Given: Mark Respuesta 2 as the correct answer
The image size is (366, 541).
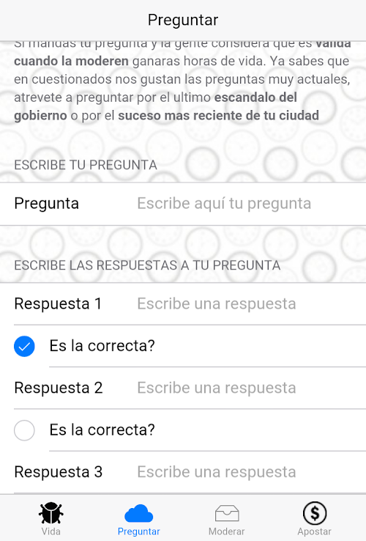Looking at the screenshot, I should click(24, 430).
